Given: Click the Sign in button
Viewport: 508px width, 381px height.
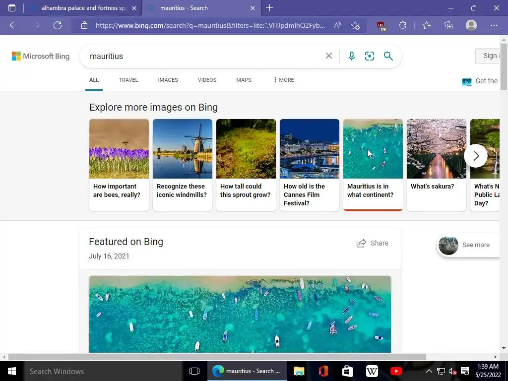Looking at the screenshot, I should point(488,56).
